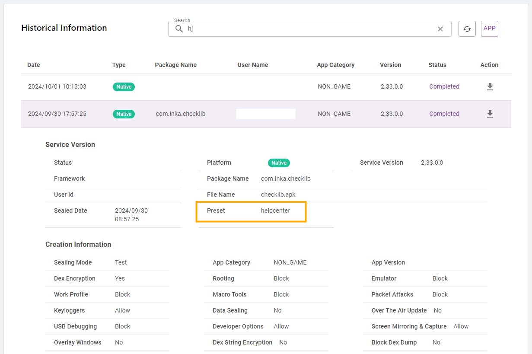
Task: Click the Platform Native badge
Action: pyautogui.click(x=279, y=163)
